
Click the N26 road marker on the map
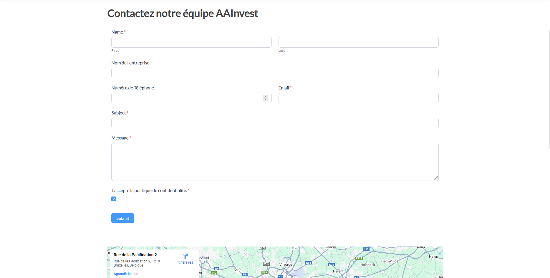[x=332, y=265]
